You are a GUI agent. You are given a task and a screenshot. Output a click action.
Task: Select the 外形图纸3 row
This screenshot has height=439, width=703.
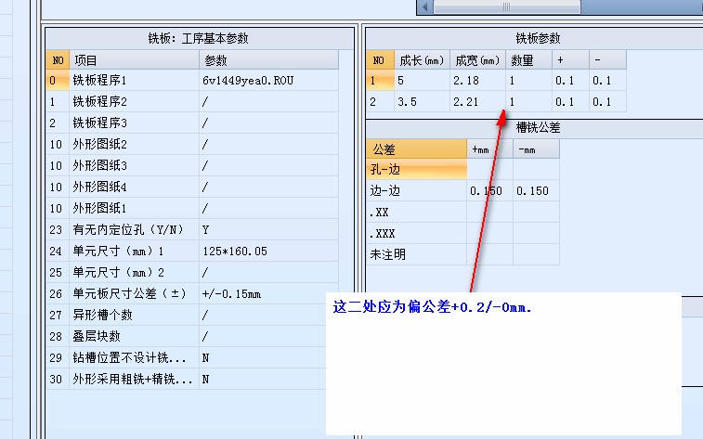tap(192, 166)
